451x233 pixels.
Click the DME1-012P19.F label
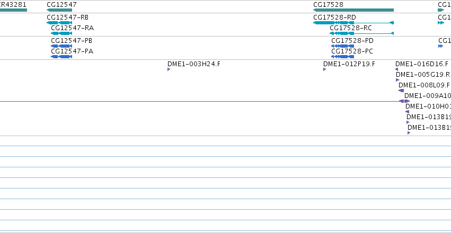(349, 64)
